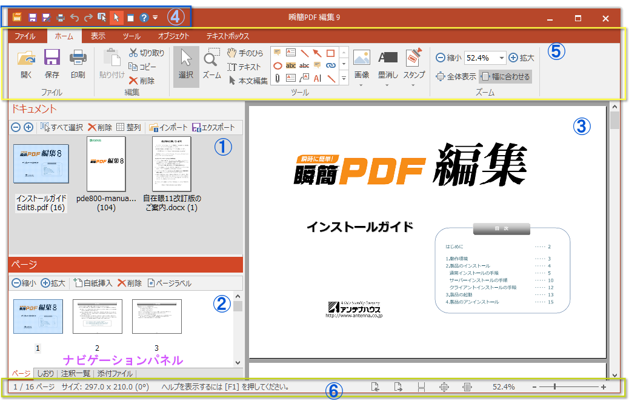629x401 pixels.
Task: Select the red arrow annotation tool
Action: (318, 53)
